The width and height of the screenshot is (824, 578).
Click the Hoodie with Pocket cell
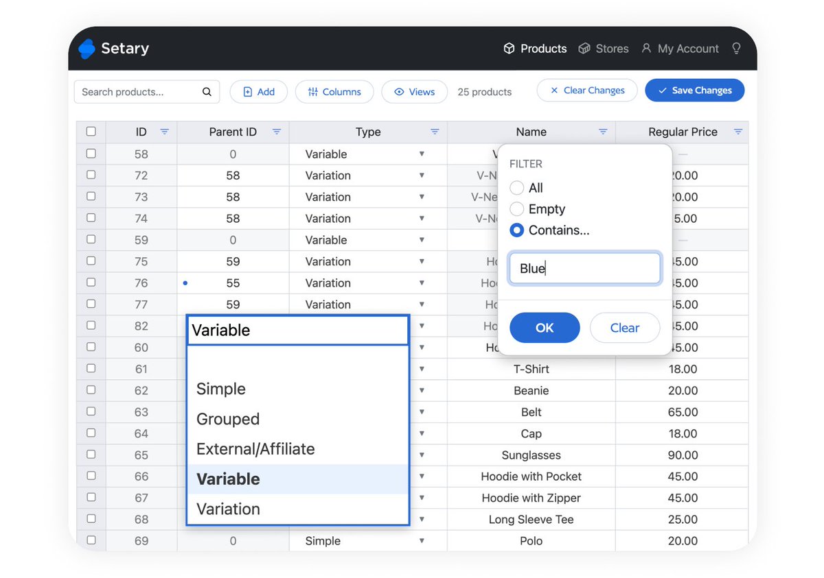tap(531, 477)
